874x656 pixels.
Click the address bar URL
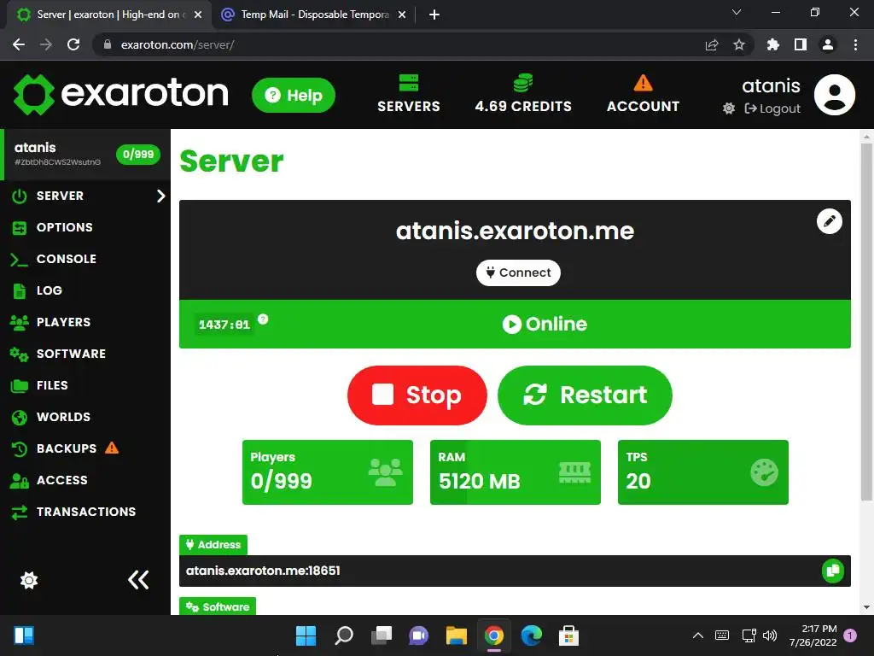point(178,44)
